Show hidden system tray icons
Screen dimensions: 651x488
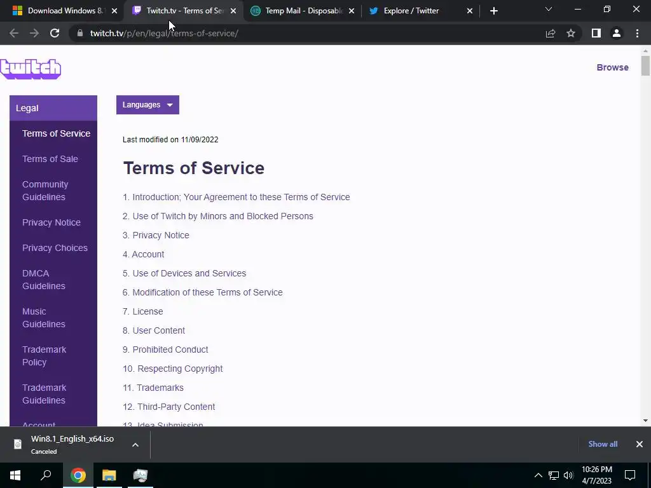point(538,475)
